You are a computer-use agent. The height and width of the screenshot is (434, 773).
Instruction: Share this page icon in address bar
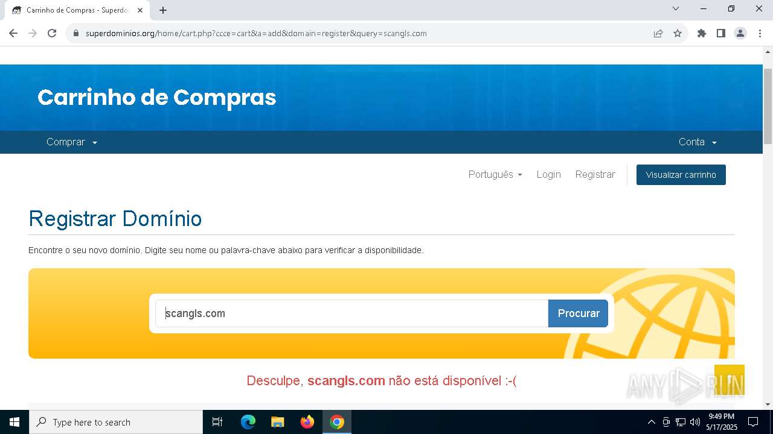(658, 33)
